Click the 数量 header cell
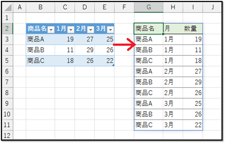 pyautogui.click(x=193, y=29)
